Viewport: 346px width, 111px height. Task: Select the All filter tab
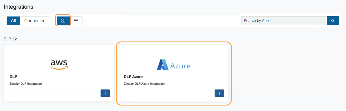click(13, 21)
